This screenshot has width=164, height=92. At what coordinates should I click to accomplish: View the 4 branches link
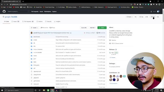44,28
